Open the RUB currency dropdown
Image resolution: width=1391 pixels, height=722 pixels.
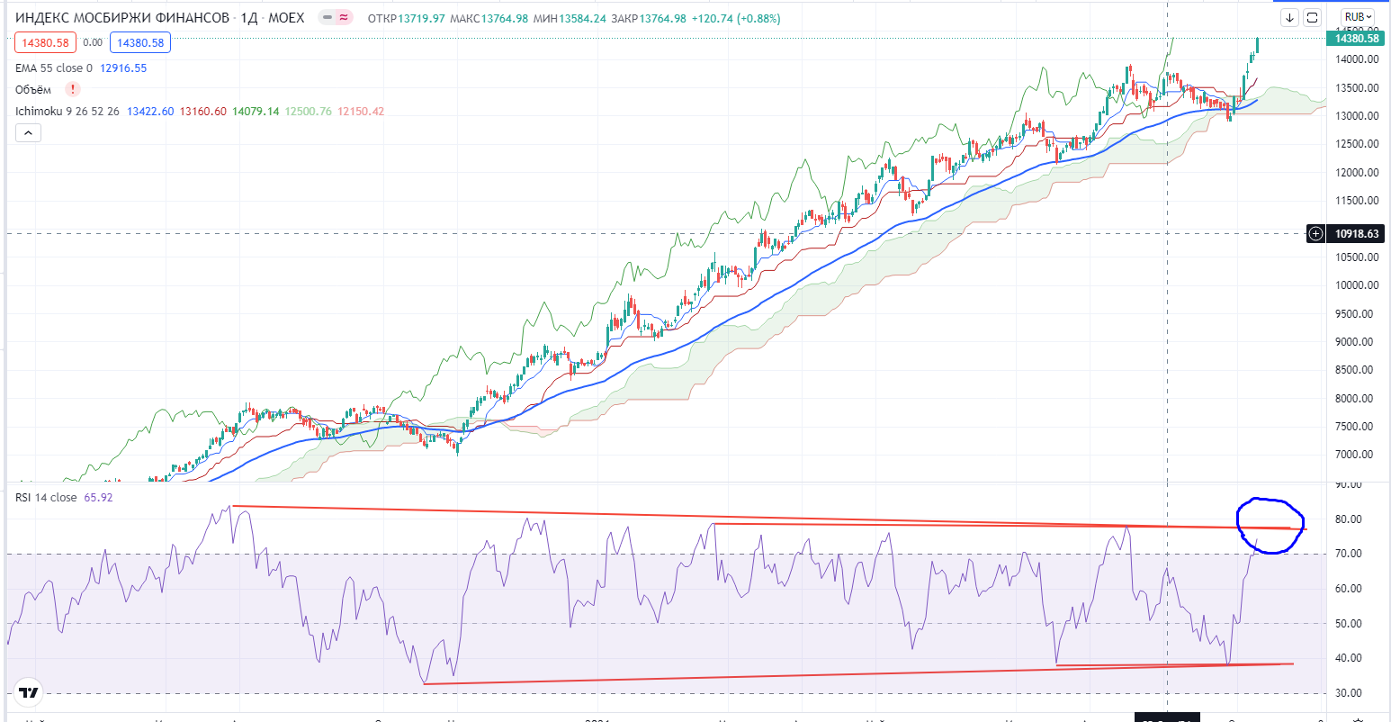(x=1357, y=17)
